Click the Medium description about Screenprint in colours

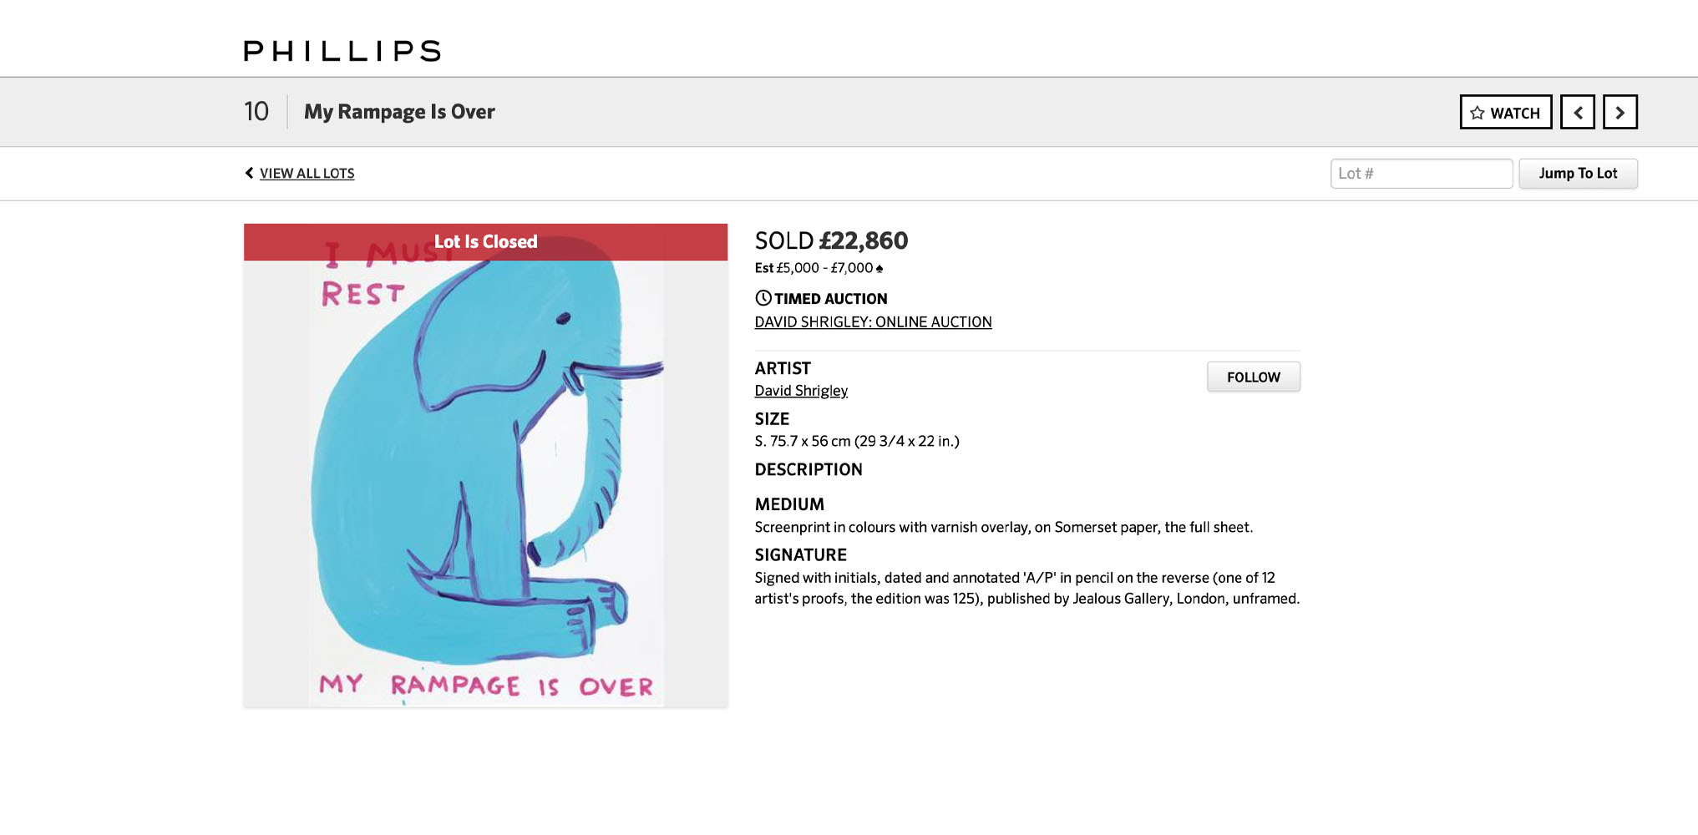1004,528
